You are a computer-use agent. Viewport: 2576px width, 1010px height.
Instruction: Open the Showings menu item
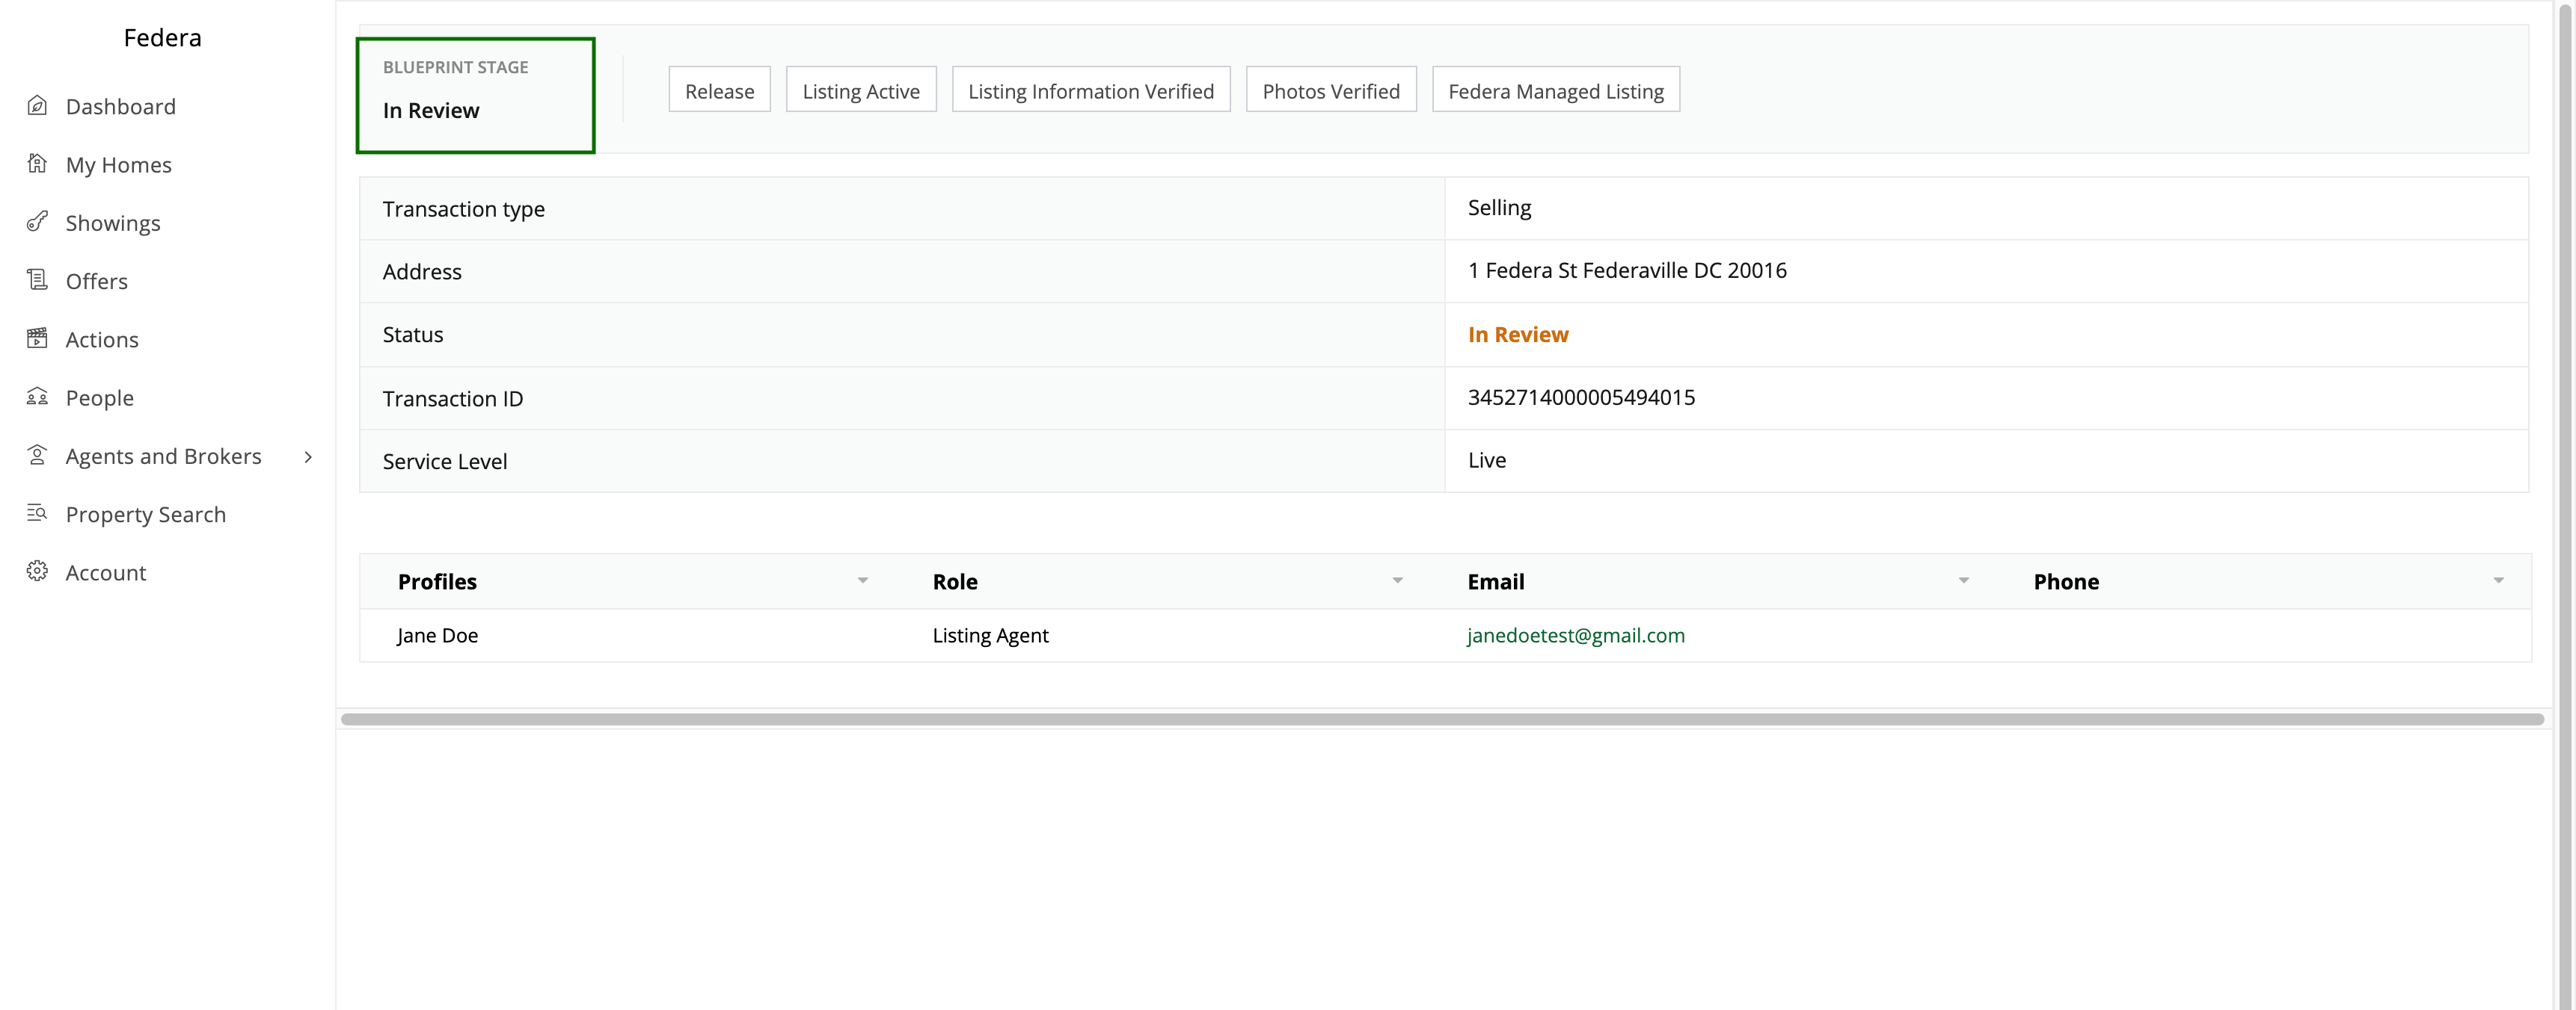pyautogui.click(x=113, y=223)
